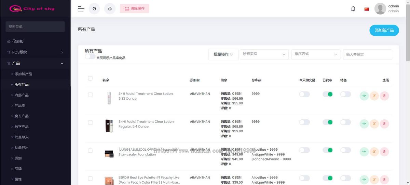
Task: Enable 今天的交易 for SK-II Regular 5.4 Ounce
Action: (304, 122)
